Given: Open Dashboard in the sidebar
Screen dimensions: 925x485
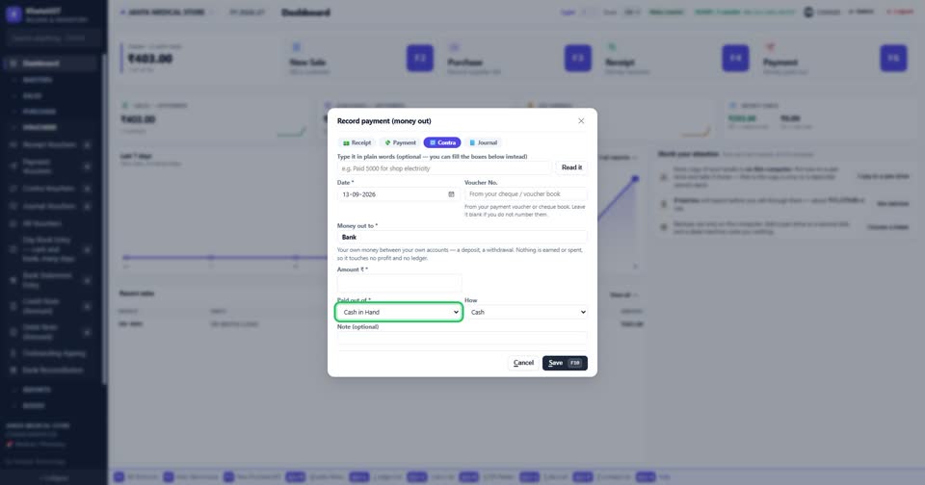Looking at the screenshot, I should coord(50,64).
